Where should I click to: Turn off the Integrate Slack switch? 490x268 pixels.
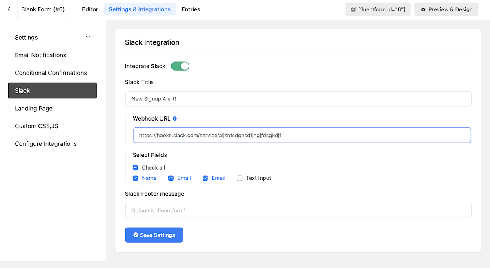click(180, 66)
